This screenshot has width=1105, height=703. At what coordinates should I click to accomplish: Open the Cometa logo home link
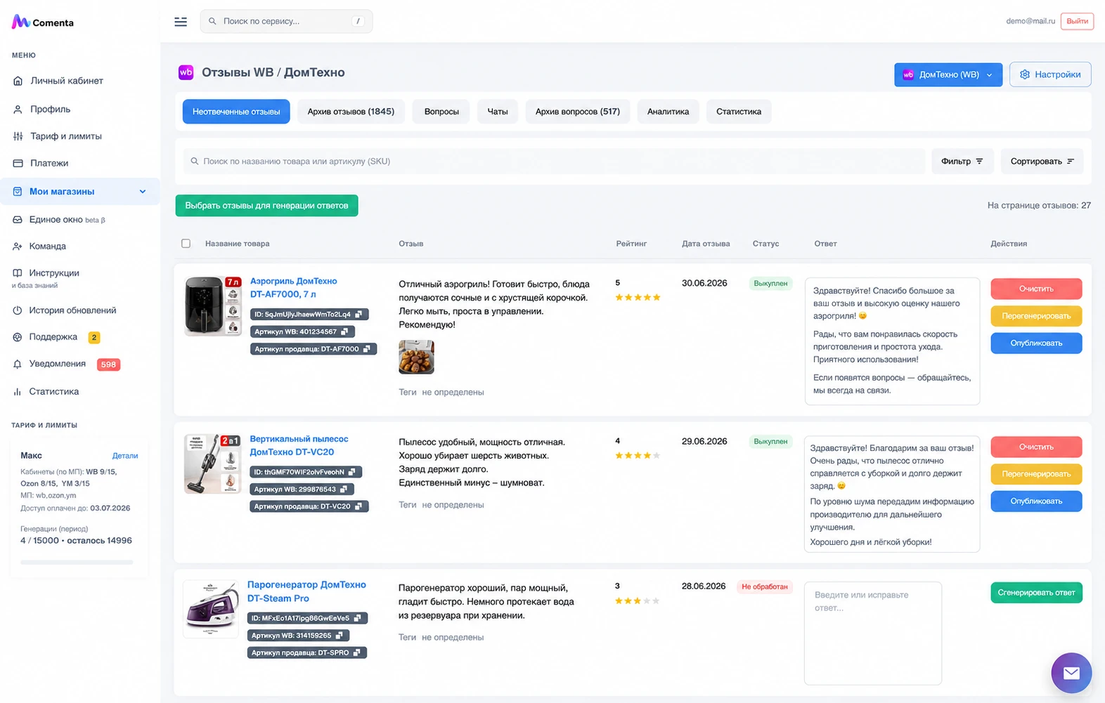pos(43,22)
